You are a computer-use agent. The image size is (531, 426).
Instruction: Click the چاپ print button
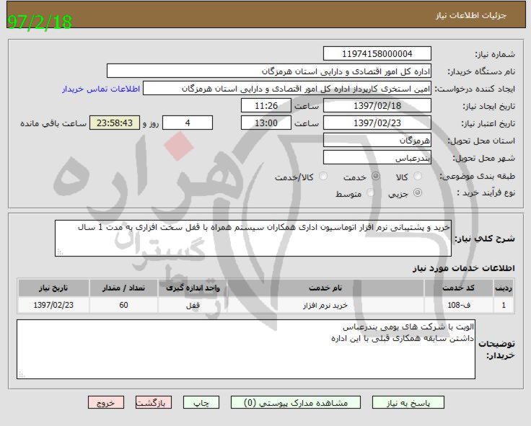201,403
